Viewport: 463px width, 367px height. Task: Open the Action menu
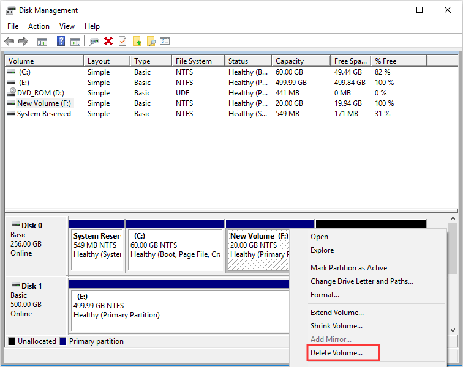click(39, 26)
